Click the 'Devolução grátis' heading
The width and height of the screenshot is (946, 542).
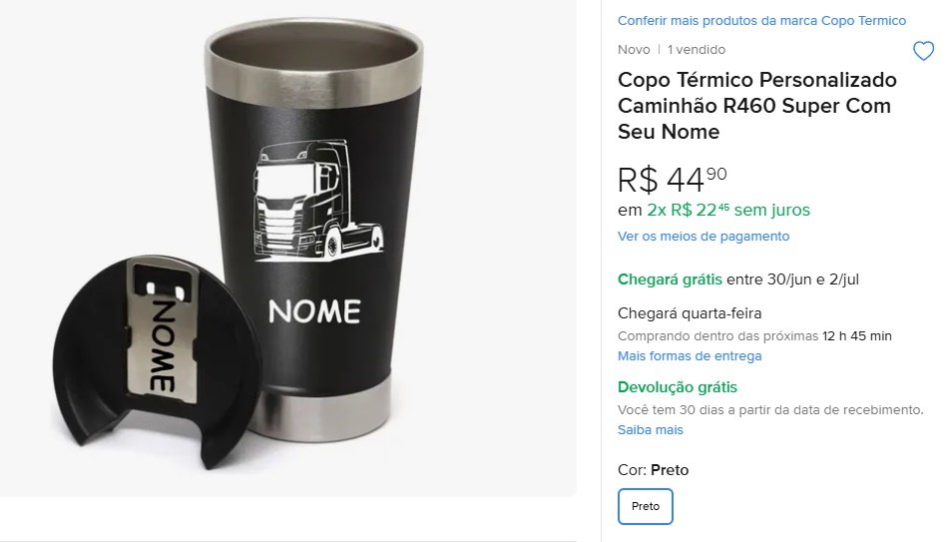[677, 387]
